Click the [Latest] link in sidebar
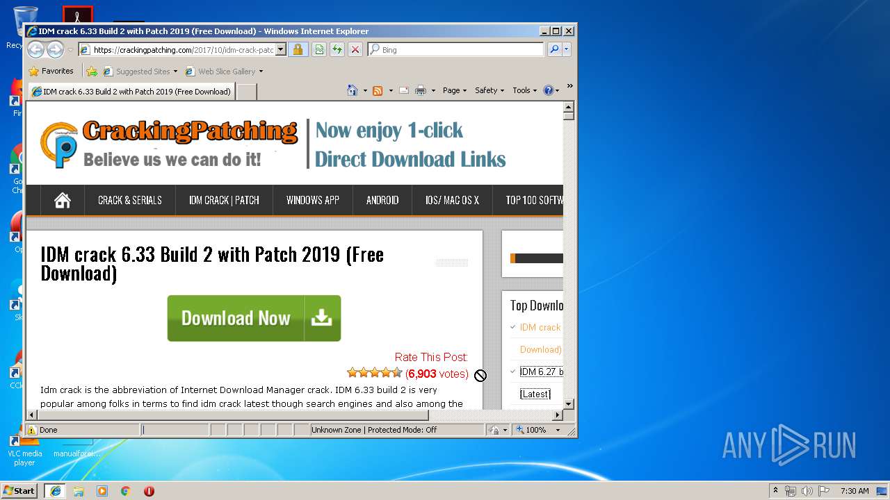This screenshot has width=890, height=500. (x=535, y=394)
